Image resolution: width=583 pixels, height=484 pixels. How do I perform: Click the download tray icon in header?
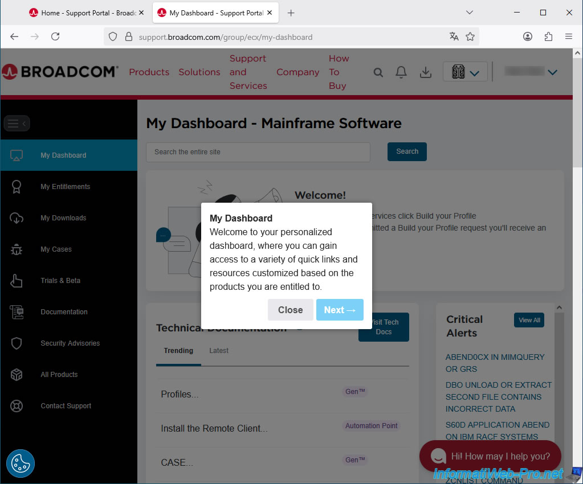tap(425, 72)
